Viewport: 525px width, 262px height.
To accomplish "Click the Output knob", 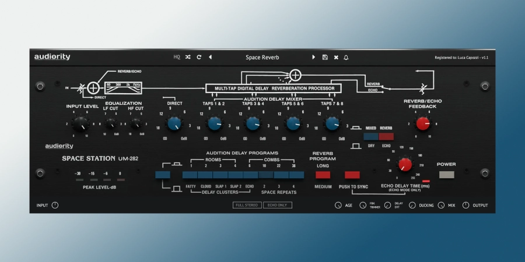I will coord(466,205).
